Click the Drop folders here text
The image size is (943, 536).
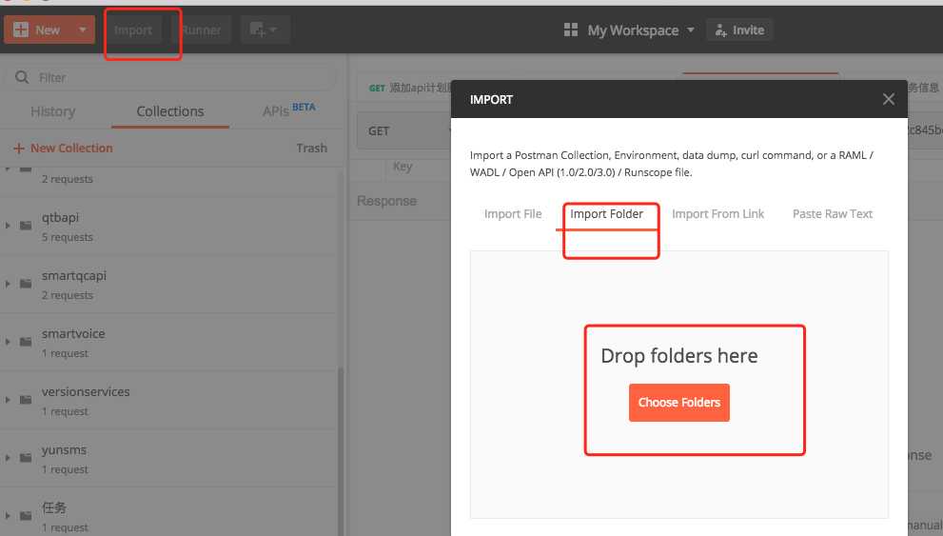coord(679,355)
